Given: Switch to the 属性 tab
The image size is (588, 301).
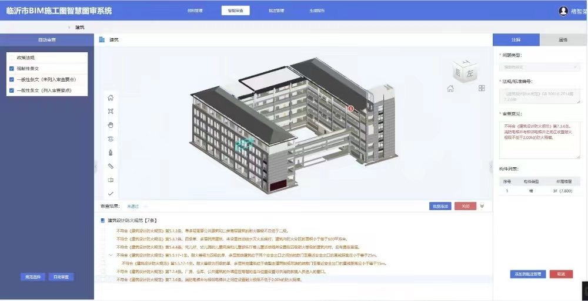Looking at the screenshot, I should [x=563, y=40].
